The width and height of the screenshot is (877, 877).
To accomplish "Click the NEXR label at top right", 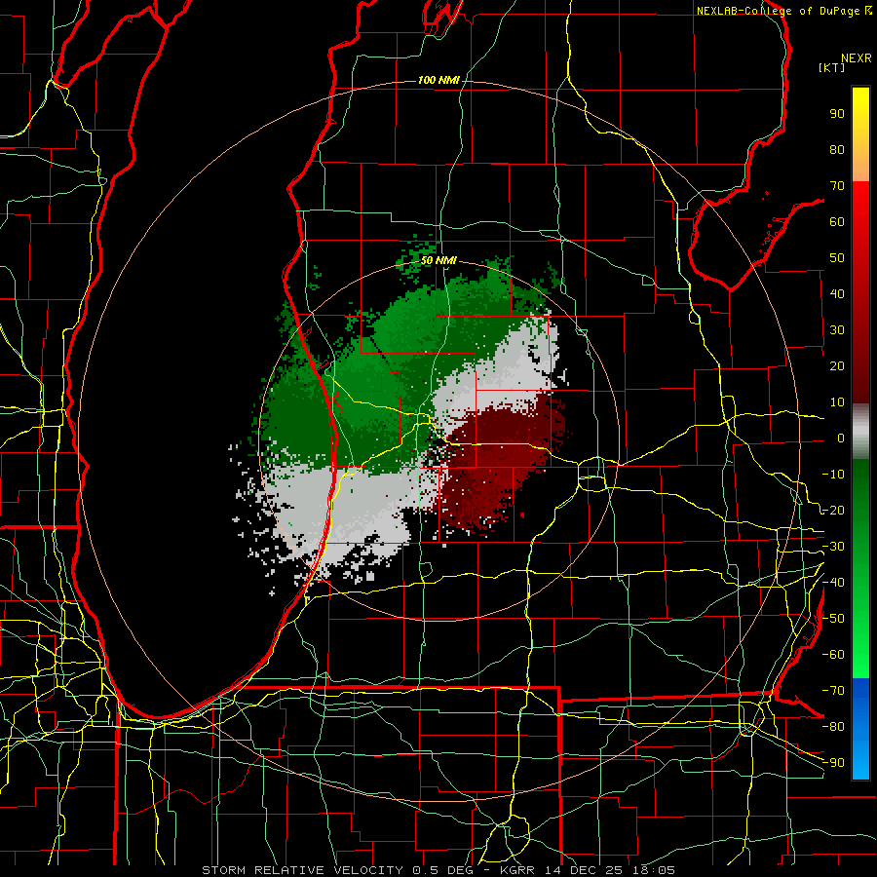I will click(857, 58).
